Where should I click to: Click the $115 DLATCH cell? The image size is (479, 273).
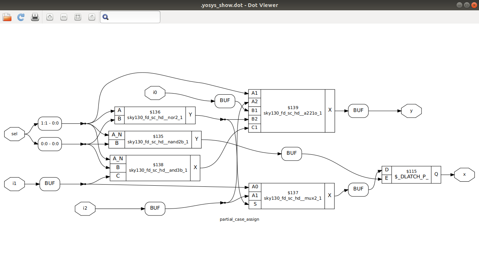point(411,174)
